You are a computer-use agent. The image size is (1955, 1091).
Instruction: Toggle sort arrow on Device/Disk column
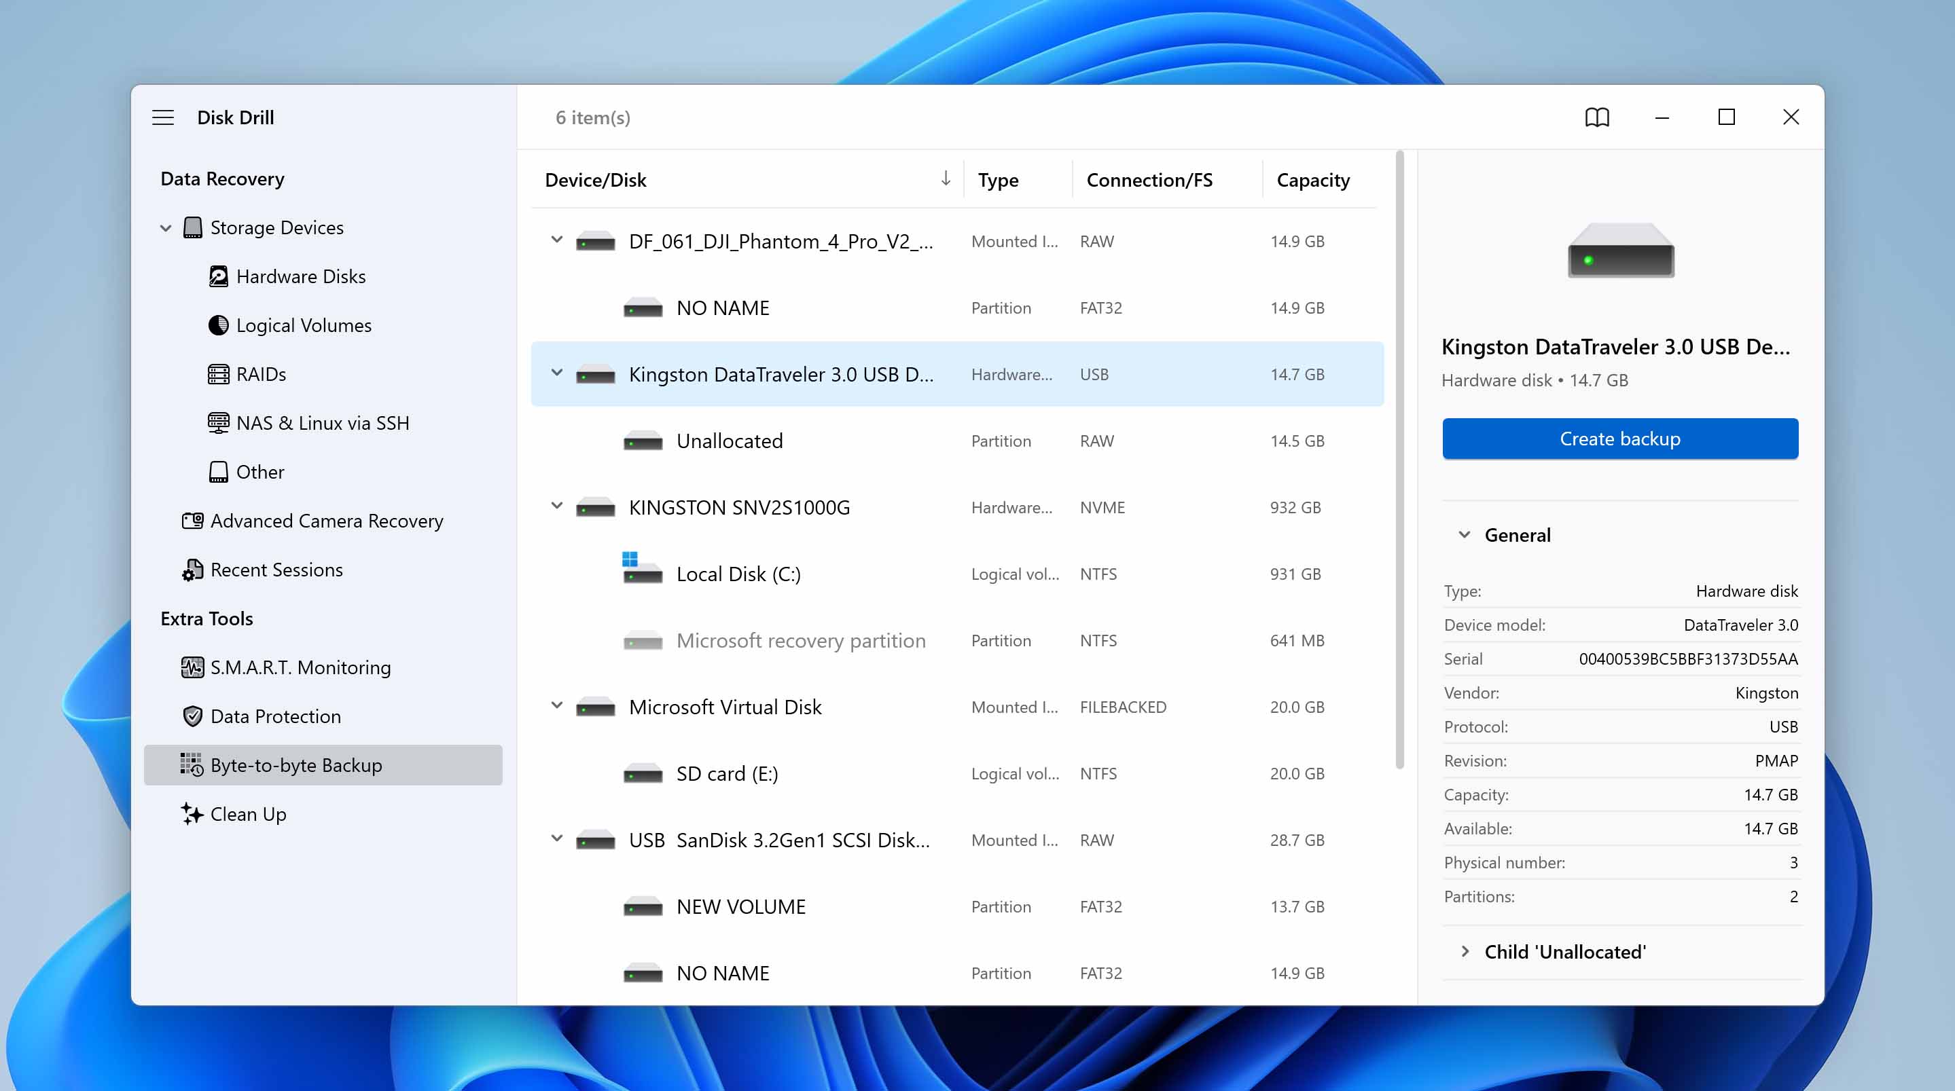[946, 179]
